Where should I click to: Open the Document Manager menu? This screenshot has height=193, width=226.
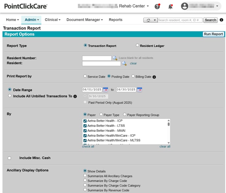[85, 20]
